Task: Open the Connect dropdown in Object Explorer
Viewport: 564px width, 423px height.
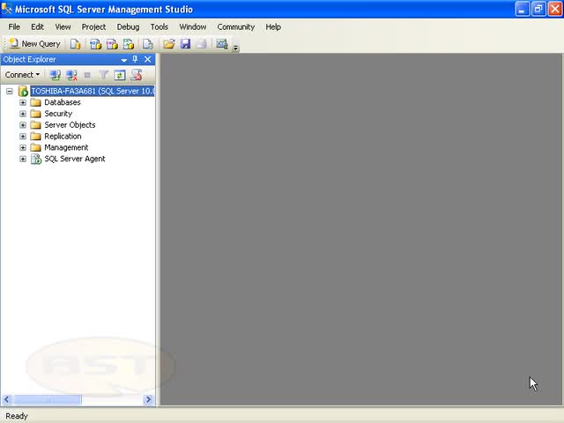Action: coord(22,75)
